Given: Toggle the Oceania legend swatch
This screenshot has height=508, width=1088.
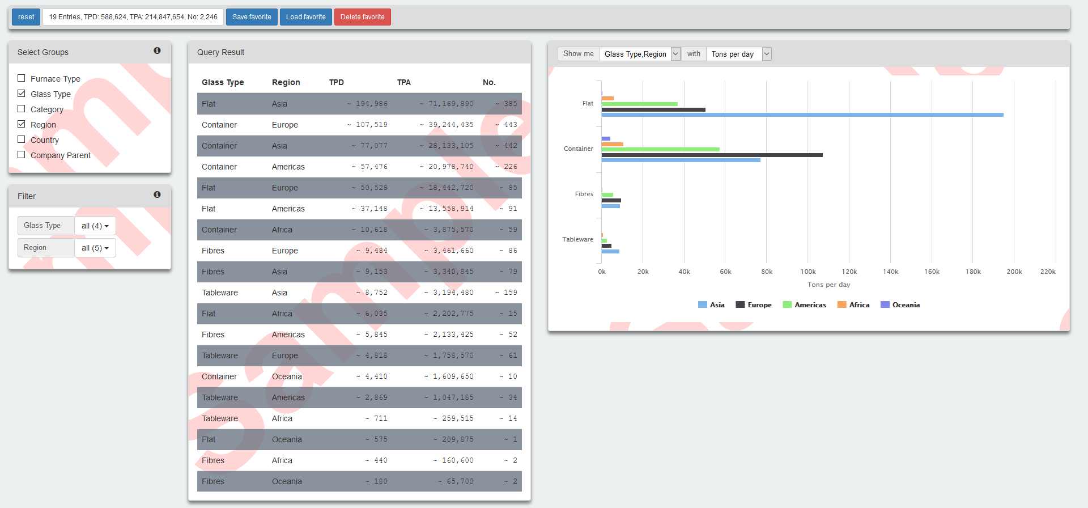Looking at the screenshot, I should [x=885, y=304].
